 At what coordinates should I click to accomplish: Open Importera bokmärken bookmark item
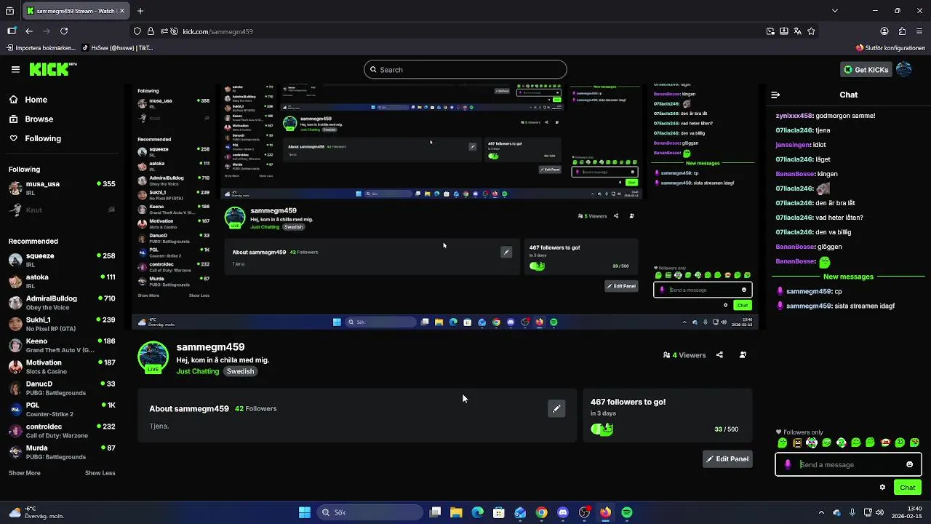click(40, 47)
